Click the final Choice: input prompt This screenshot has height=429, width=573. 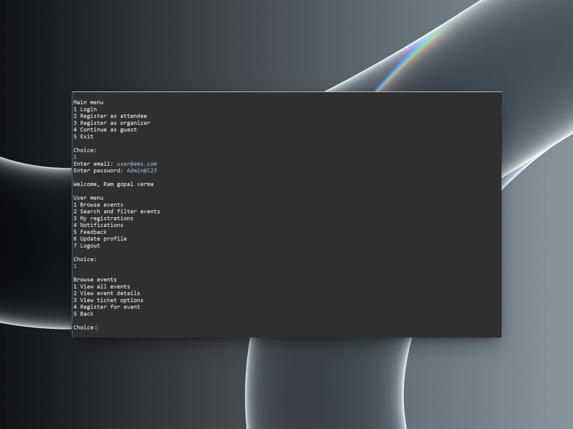click(x=85, y=327)
